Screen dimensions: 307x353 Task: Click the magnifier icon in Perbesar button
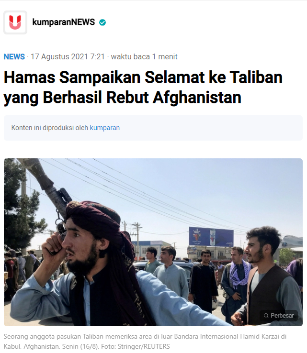(266, 316)
